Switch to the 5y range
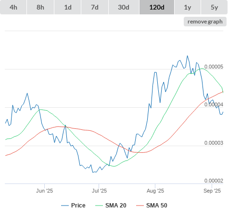228x218 pixels. pyautogui.click(x=215, y=7)
